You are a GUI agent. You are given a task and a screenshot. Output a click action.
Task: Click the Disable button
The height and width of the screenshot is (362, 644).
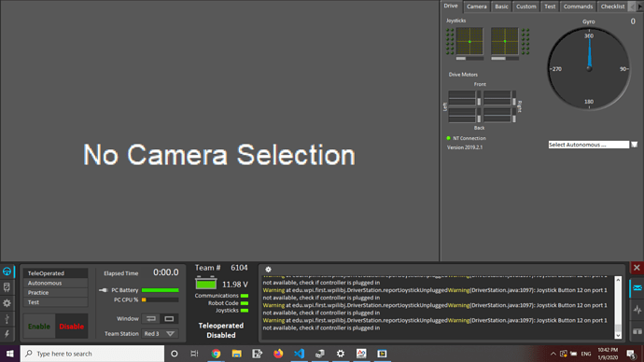72,327
